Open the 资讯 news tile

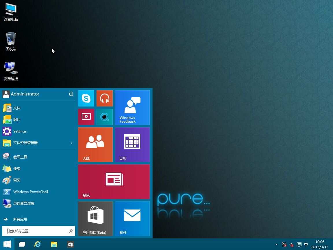click(x=114, y=181)
